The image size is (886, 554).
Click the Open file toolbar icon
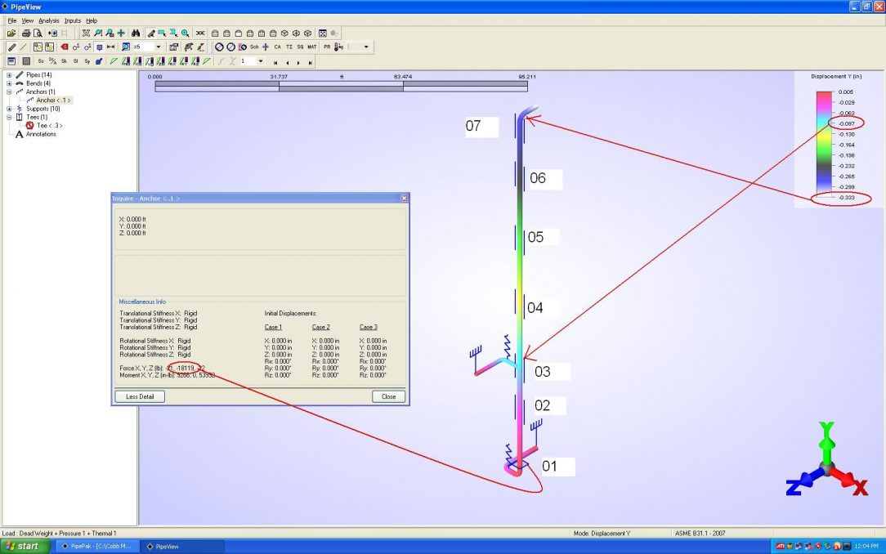11,34
